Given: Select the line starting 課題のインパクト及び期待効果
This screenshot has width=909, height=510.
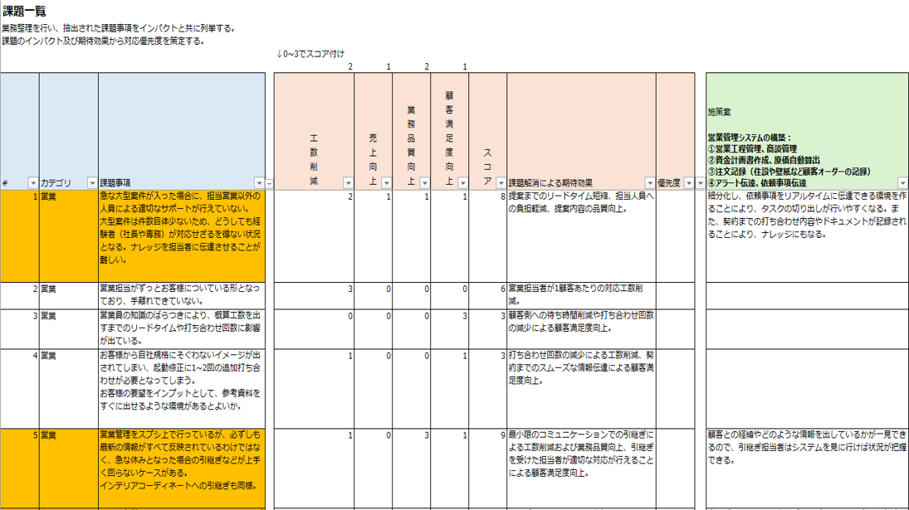Looking at the screenshot, I should click(x=103, y=41).
